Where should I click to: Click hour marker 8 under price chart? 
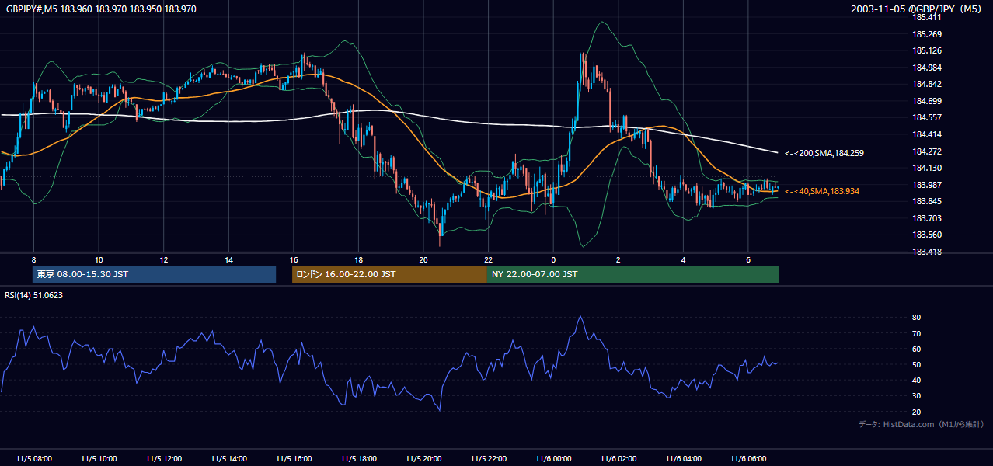click(x=33, y=259)
